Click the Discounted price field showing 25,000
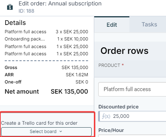Viewport: 166px width, 137px height. pyautogui.click(x=132, y=116)
